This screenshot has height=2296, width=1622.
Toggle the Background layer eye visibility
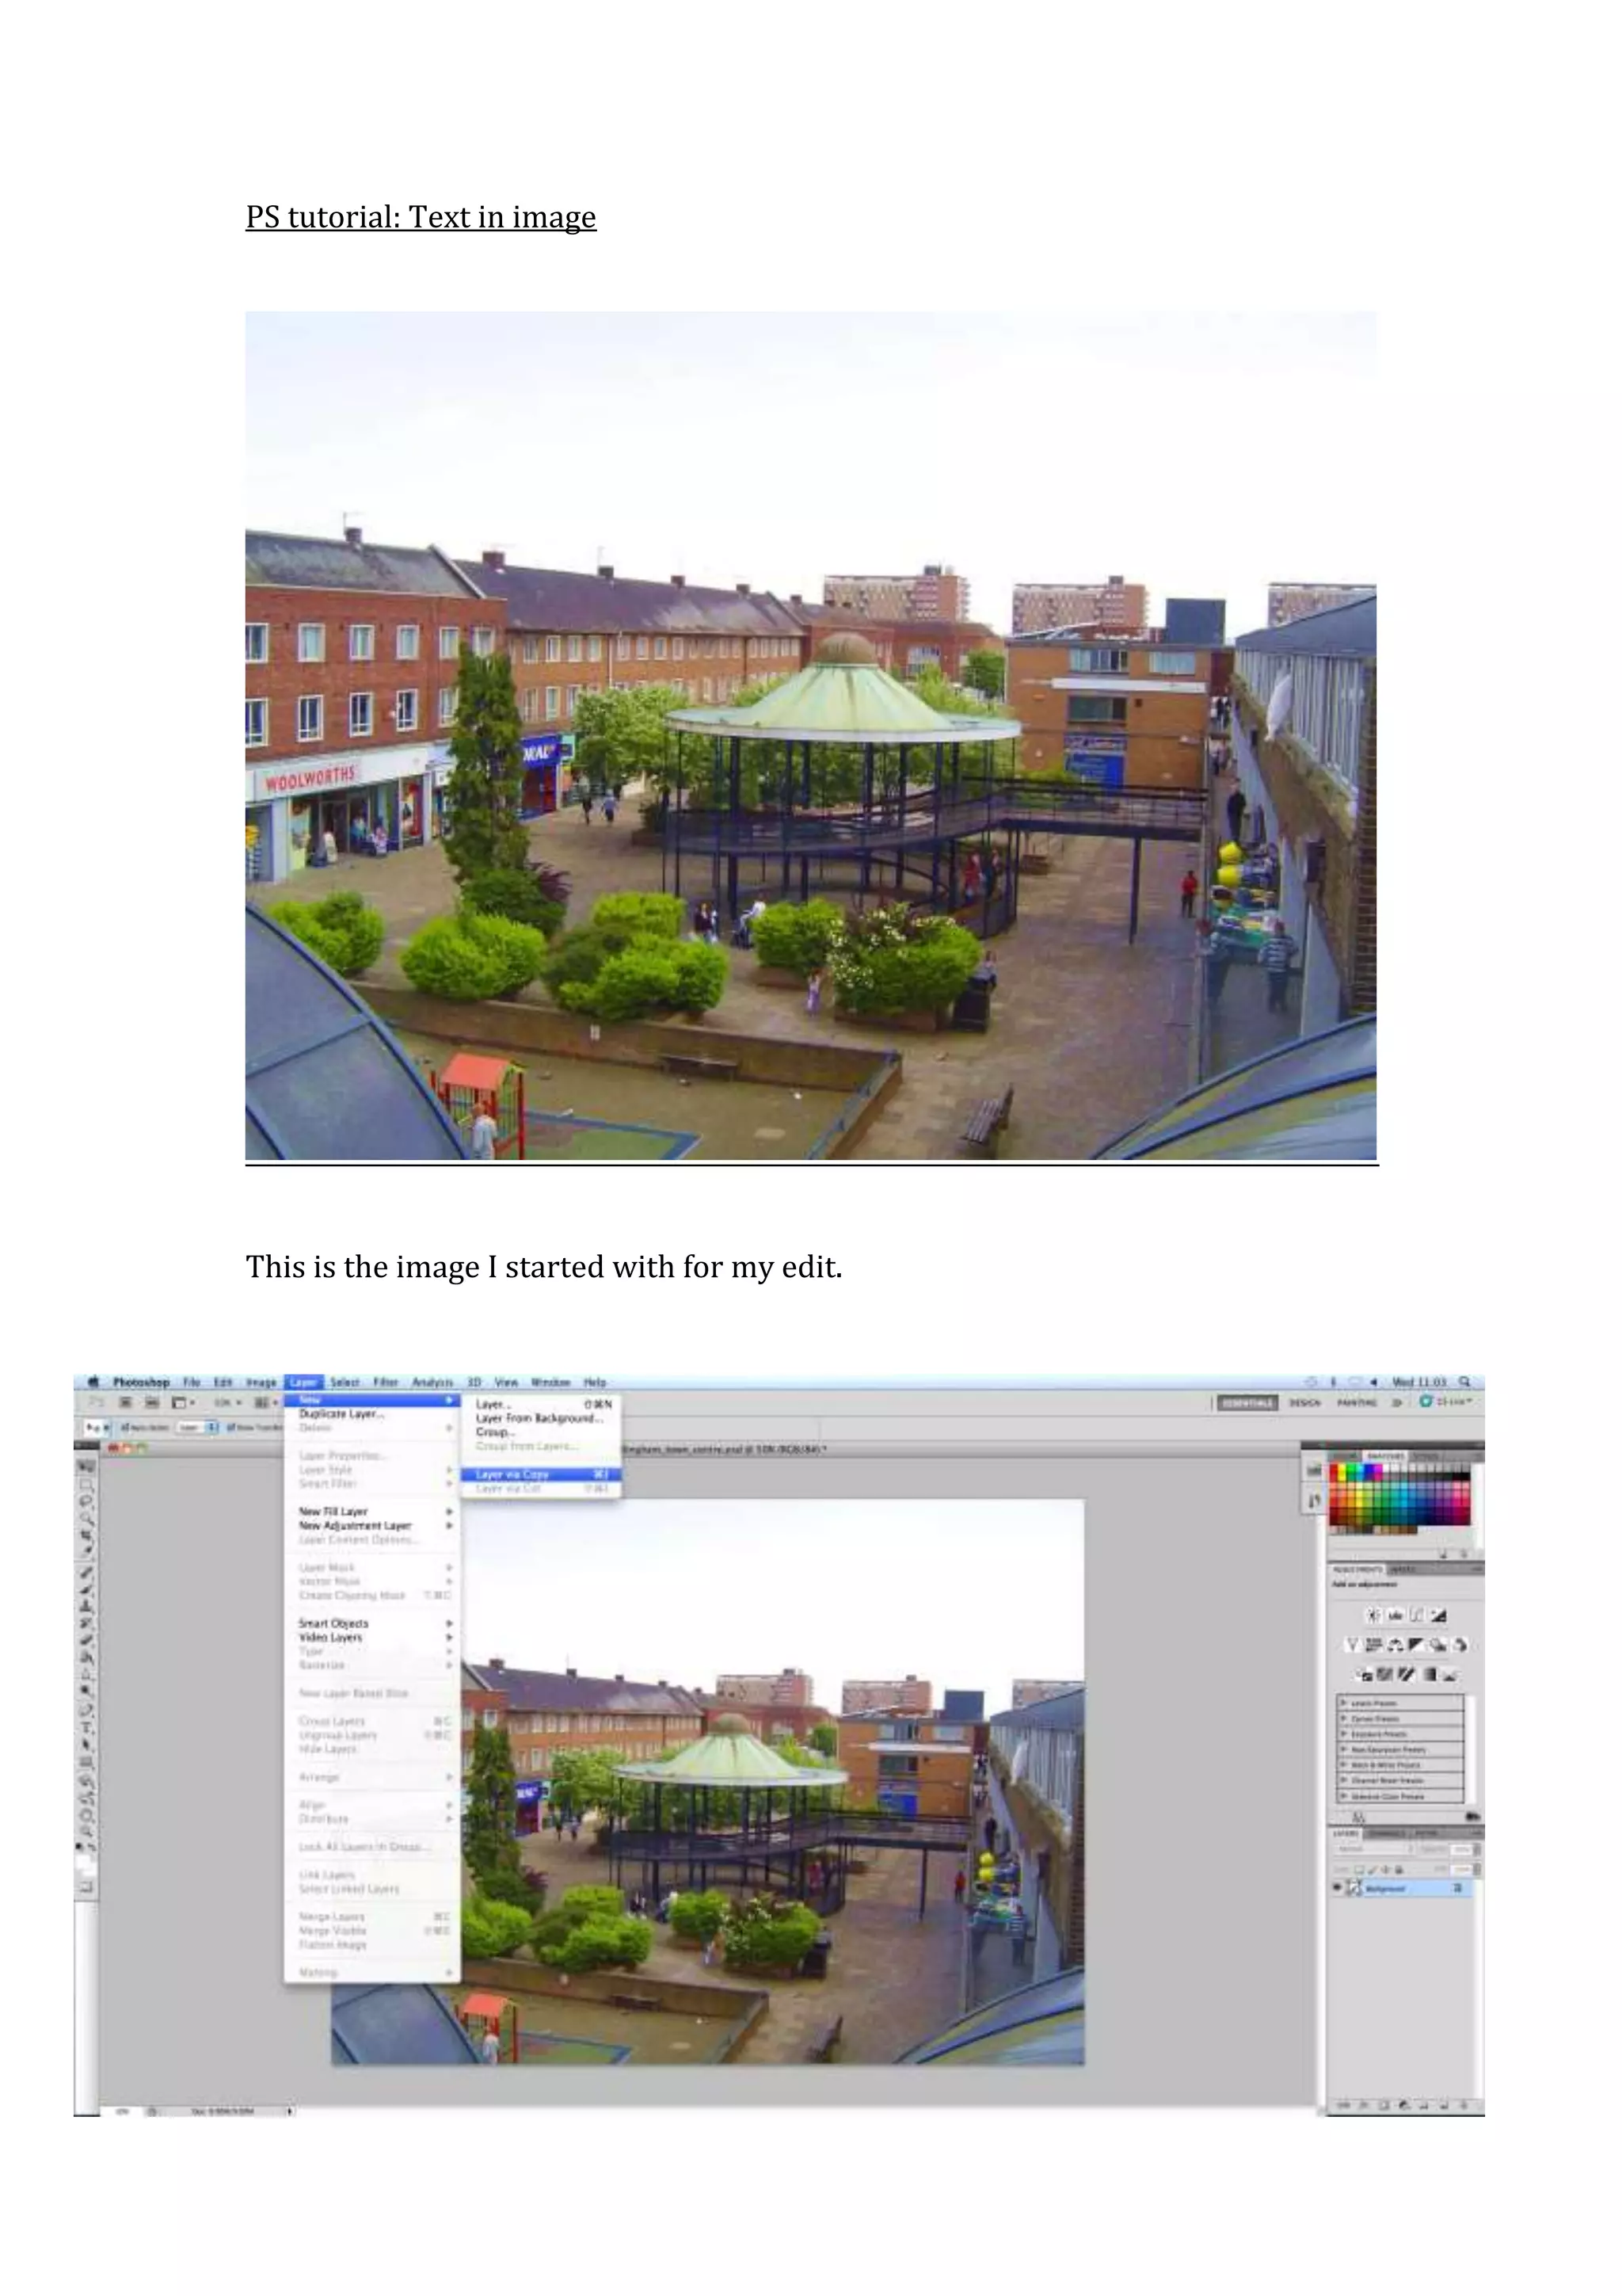pyautogui.click(x=1337, y=1888)
